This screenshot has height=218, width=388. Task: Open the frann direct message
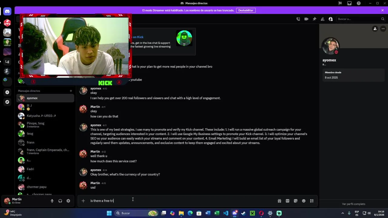[x=45, y=142]
